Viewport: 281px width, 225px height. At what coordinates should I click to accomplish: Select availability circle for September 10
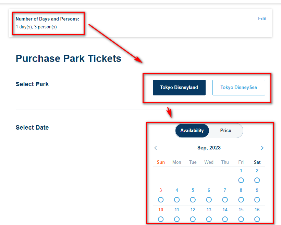click(161, 219)
